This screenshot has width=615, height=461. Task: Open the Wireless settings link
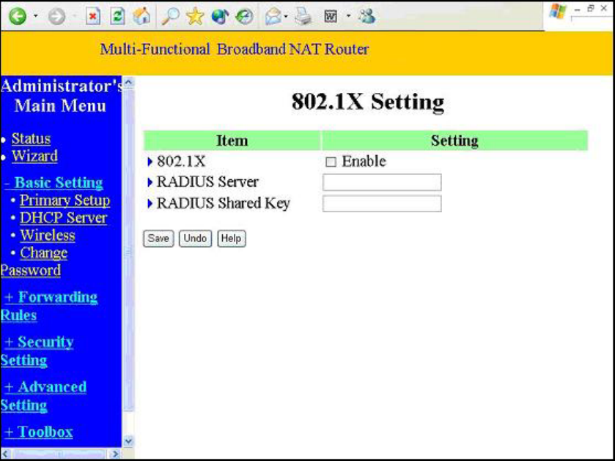48,236
